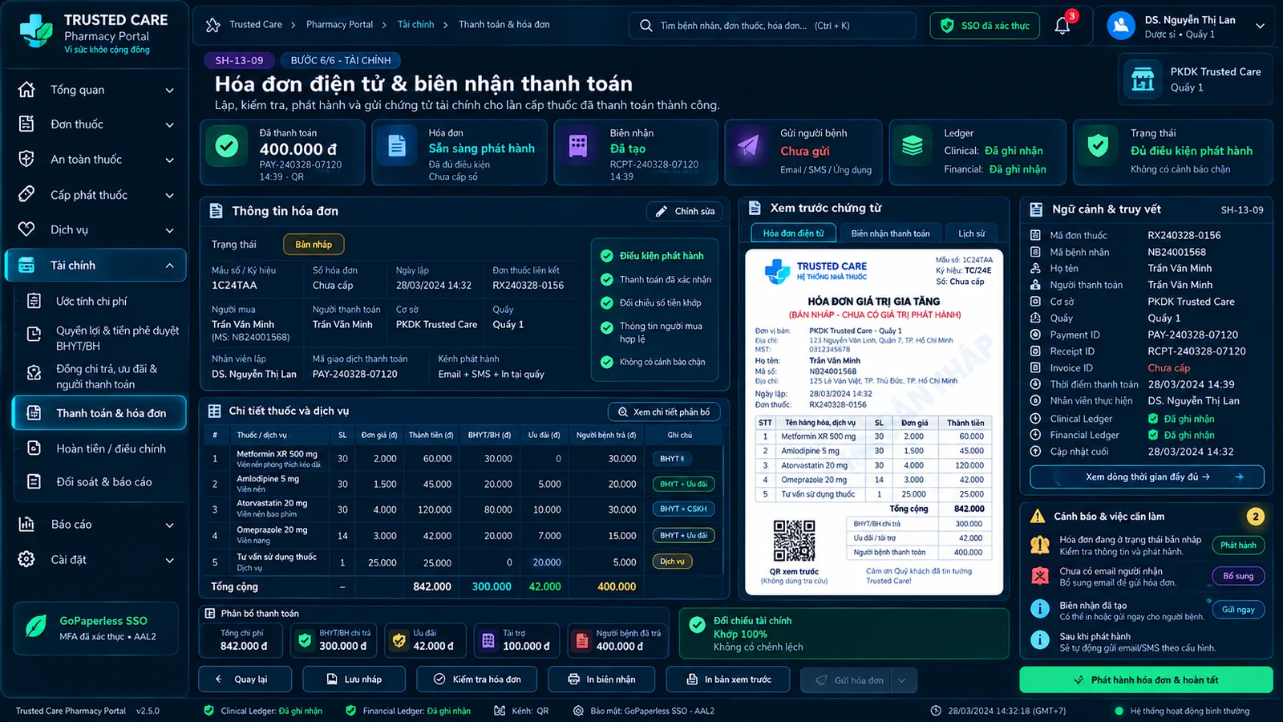Click the Clinical Ledger green checkbox
The height and width of the screenshot is (722, 1283).
(1153, 419)
